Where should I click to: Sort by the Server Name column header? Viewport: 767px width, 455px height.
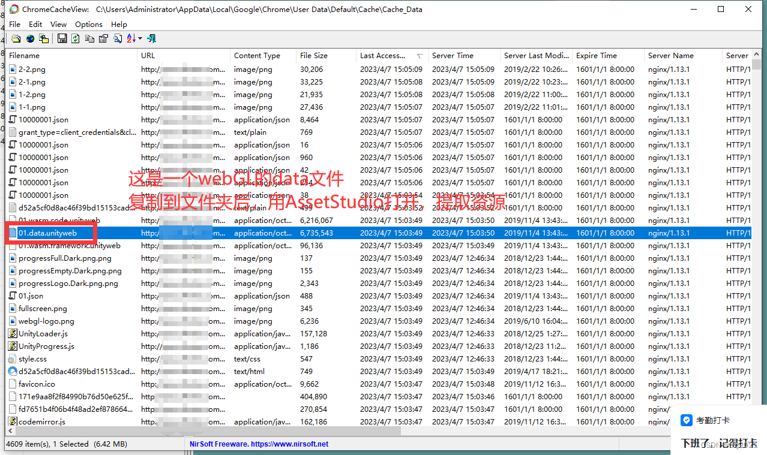[684, 55]
